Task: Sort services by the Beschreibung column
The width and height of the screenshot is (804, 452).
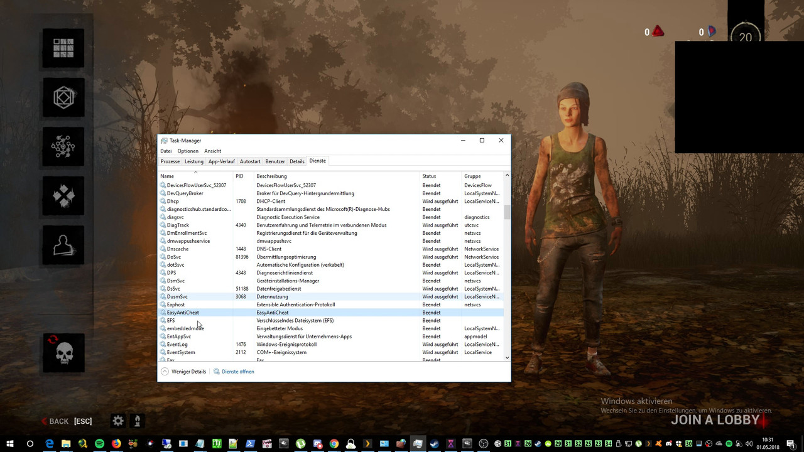Action: pos(337,176)
